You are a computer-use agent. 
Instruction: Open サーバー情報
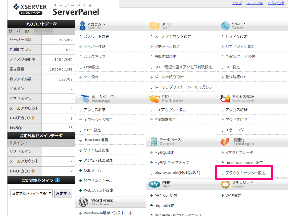(x=94, y=47)
